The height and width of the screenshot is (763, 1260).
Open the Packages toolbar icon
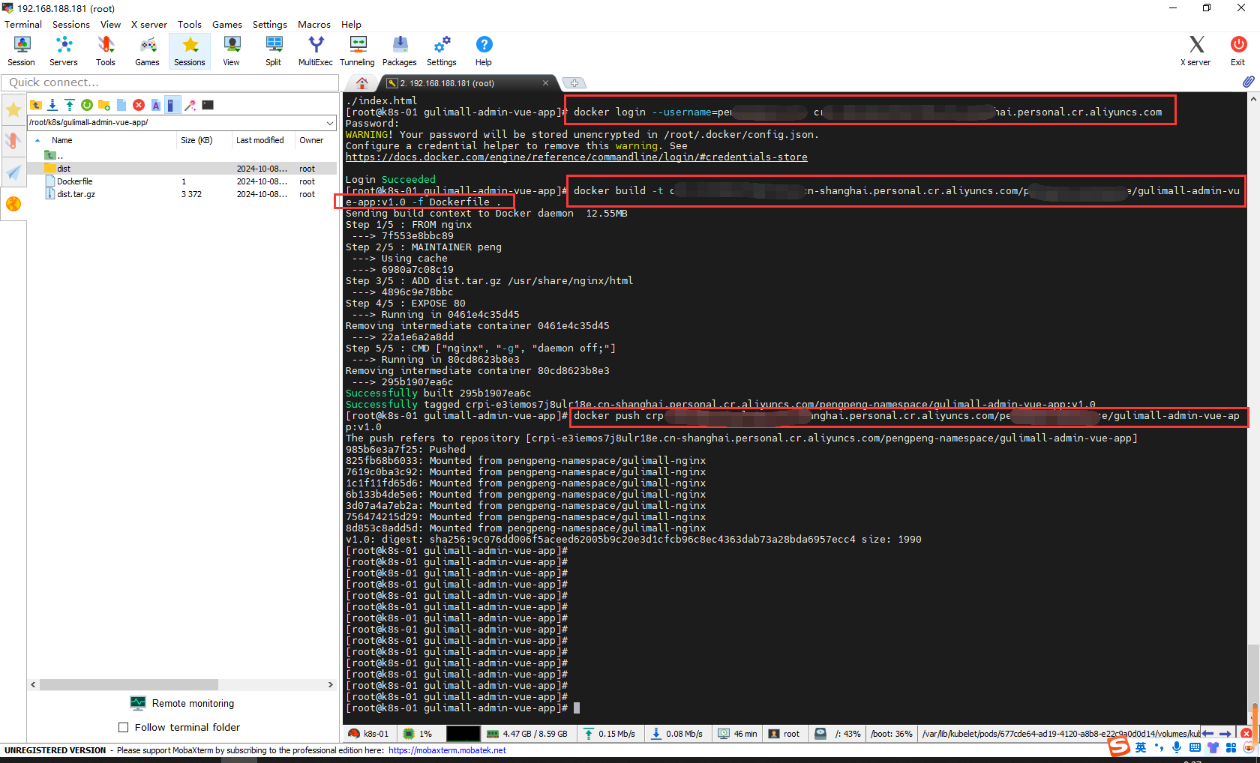pos(400,51)
